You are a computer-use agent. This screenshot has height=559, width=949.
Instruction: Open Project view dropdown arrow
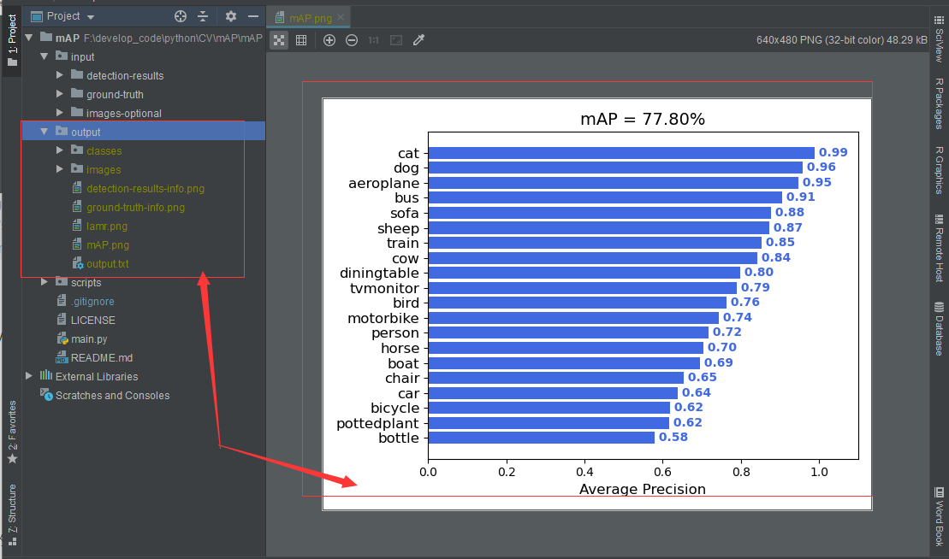pyautogui.click(x=91, y=17)
